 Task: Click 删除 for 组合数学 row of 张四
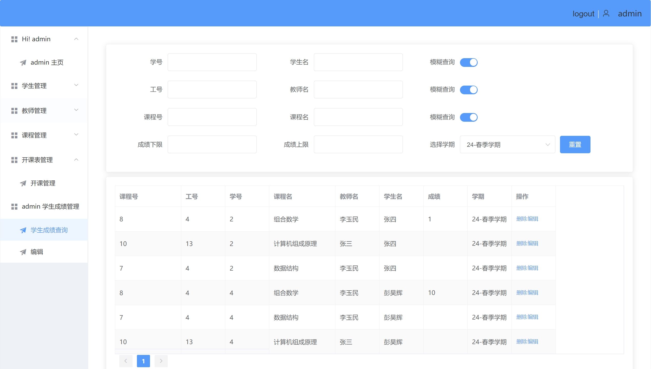click(x=522, y=219)
